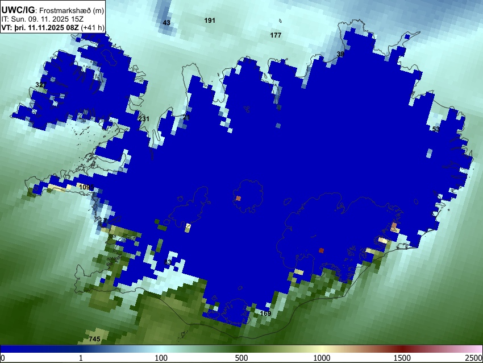
Task: Click the value 43 north of the Westfjords
Action: click(x=166, y=23)
